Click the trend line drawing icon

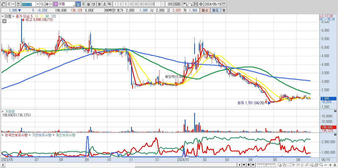click(x=298, y=165)
